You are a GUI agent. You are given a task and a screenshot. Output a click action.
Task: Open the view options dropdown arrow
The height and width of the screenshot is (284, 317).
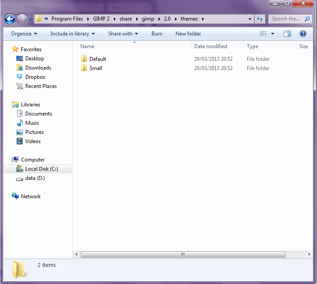point(273,34)
